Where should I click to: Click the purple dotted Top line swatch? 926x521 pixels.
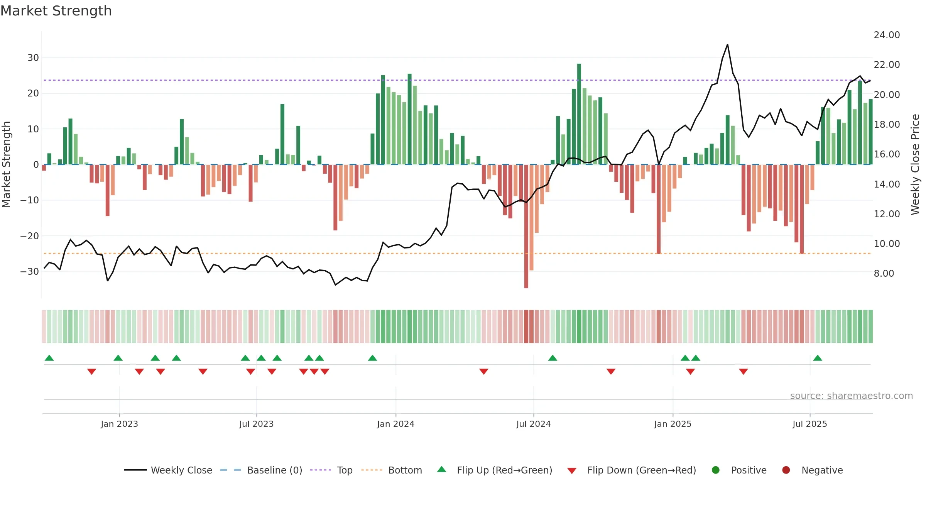(x=321, y=470)
